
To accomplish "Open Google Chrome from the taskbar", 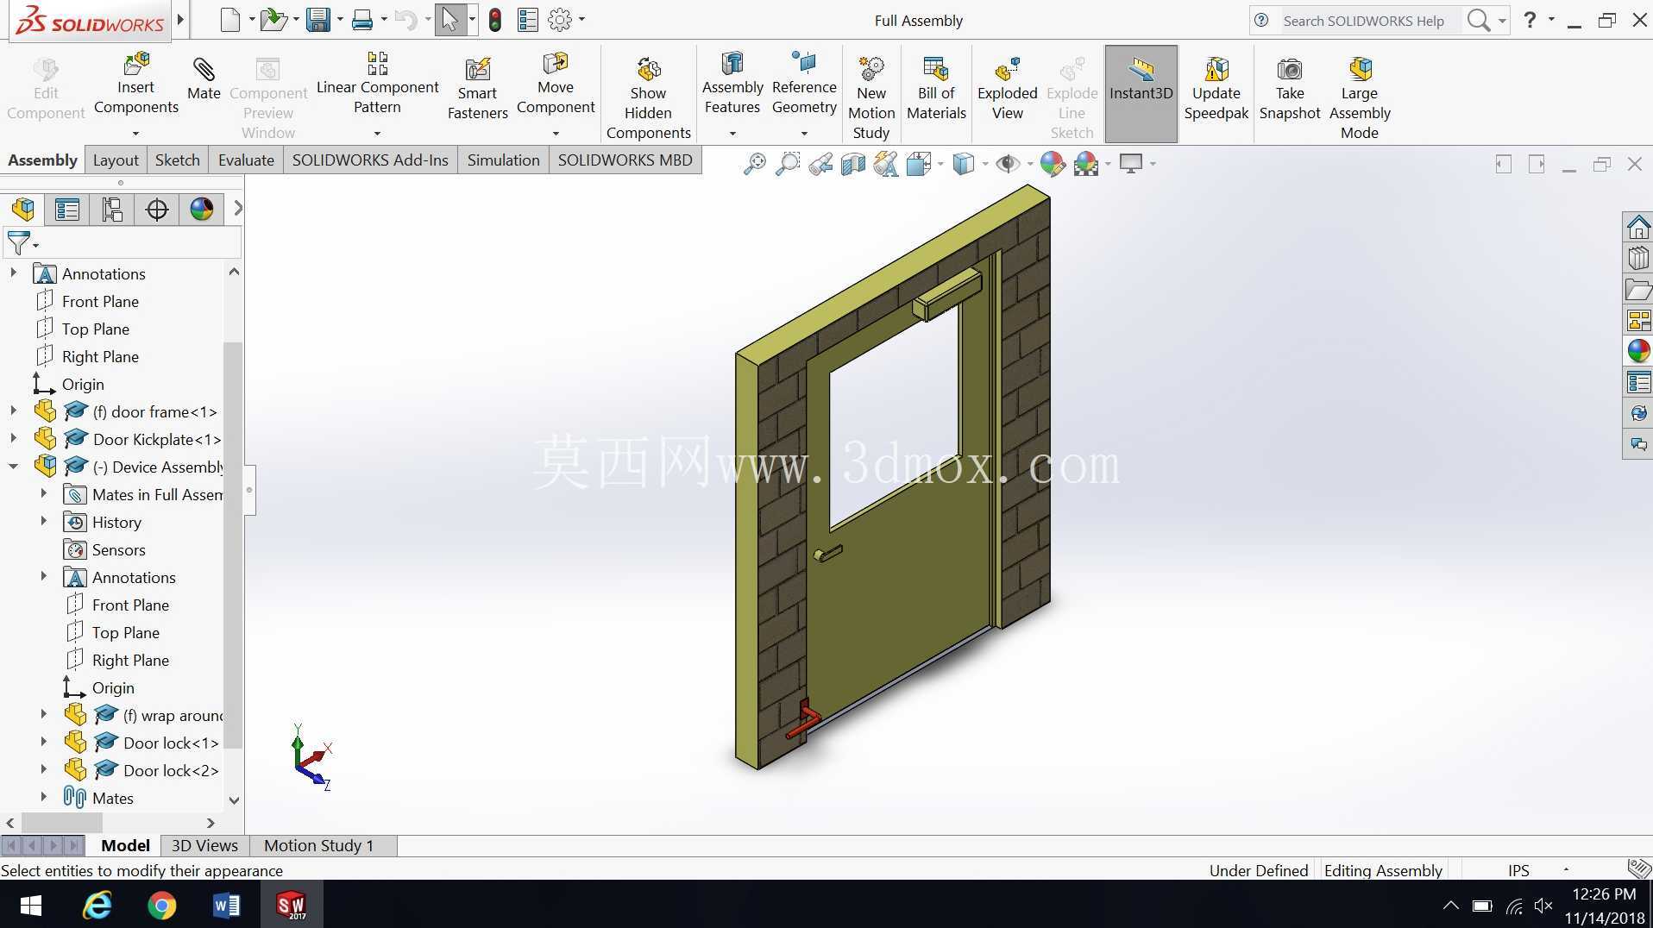I will [x=161, y=905].
